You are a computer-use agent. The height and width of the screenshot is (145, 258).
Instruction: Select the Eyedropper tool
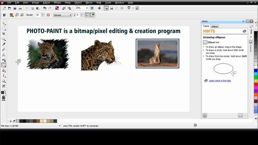[x=4, y=44]
